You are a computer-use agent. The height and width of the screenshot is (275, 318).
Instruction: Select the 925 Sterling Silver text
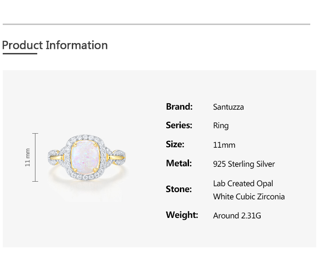[243, 164]
